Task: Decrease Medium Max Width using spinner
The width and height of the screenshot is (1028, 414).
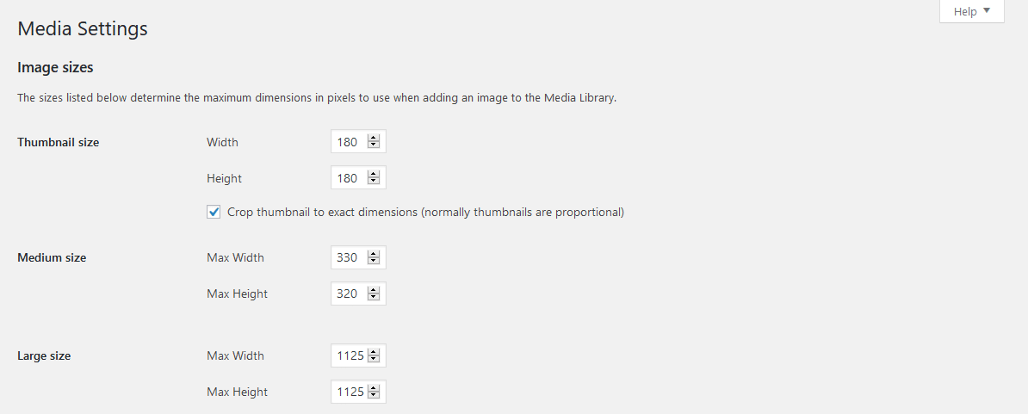Action: [374, 261]
